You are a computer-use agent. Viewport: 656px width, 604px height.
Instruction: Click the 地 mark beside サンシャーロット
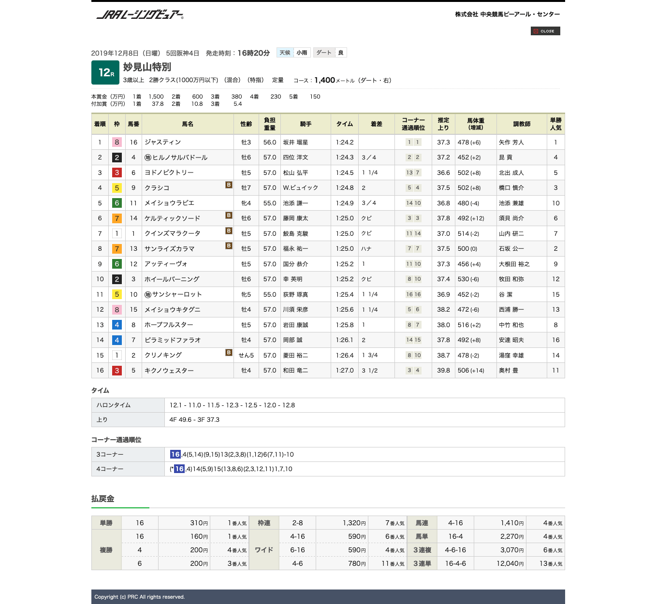coord(148,294)
